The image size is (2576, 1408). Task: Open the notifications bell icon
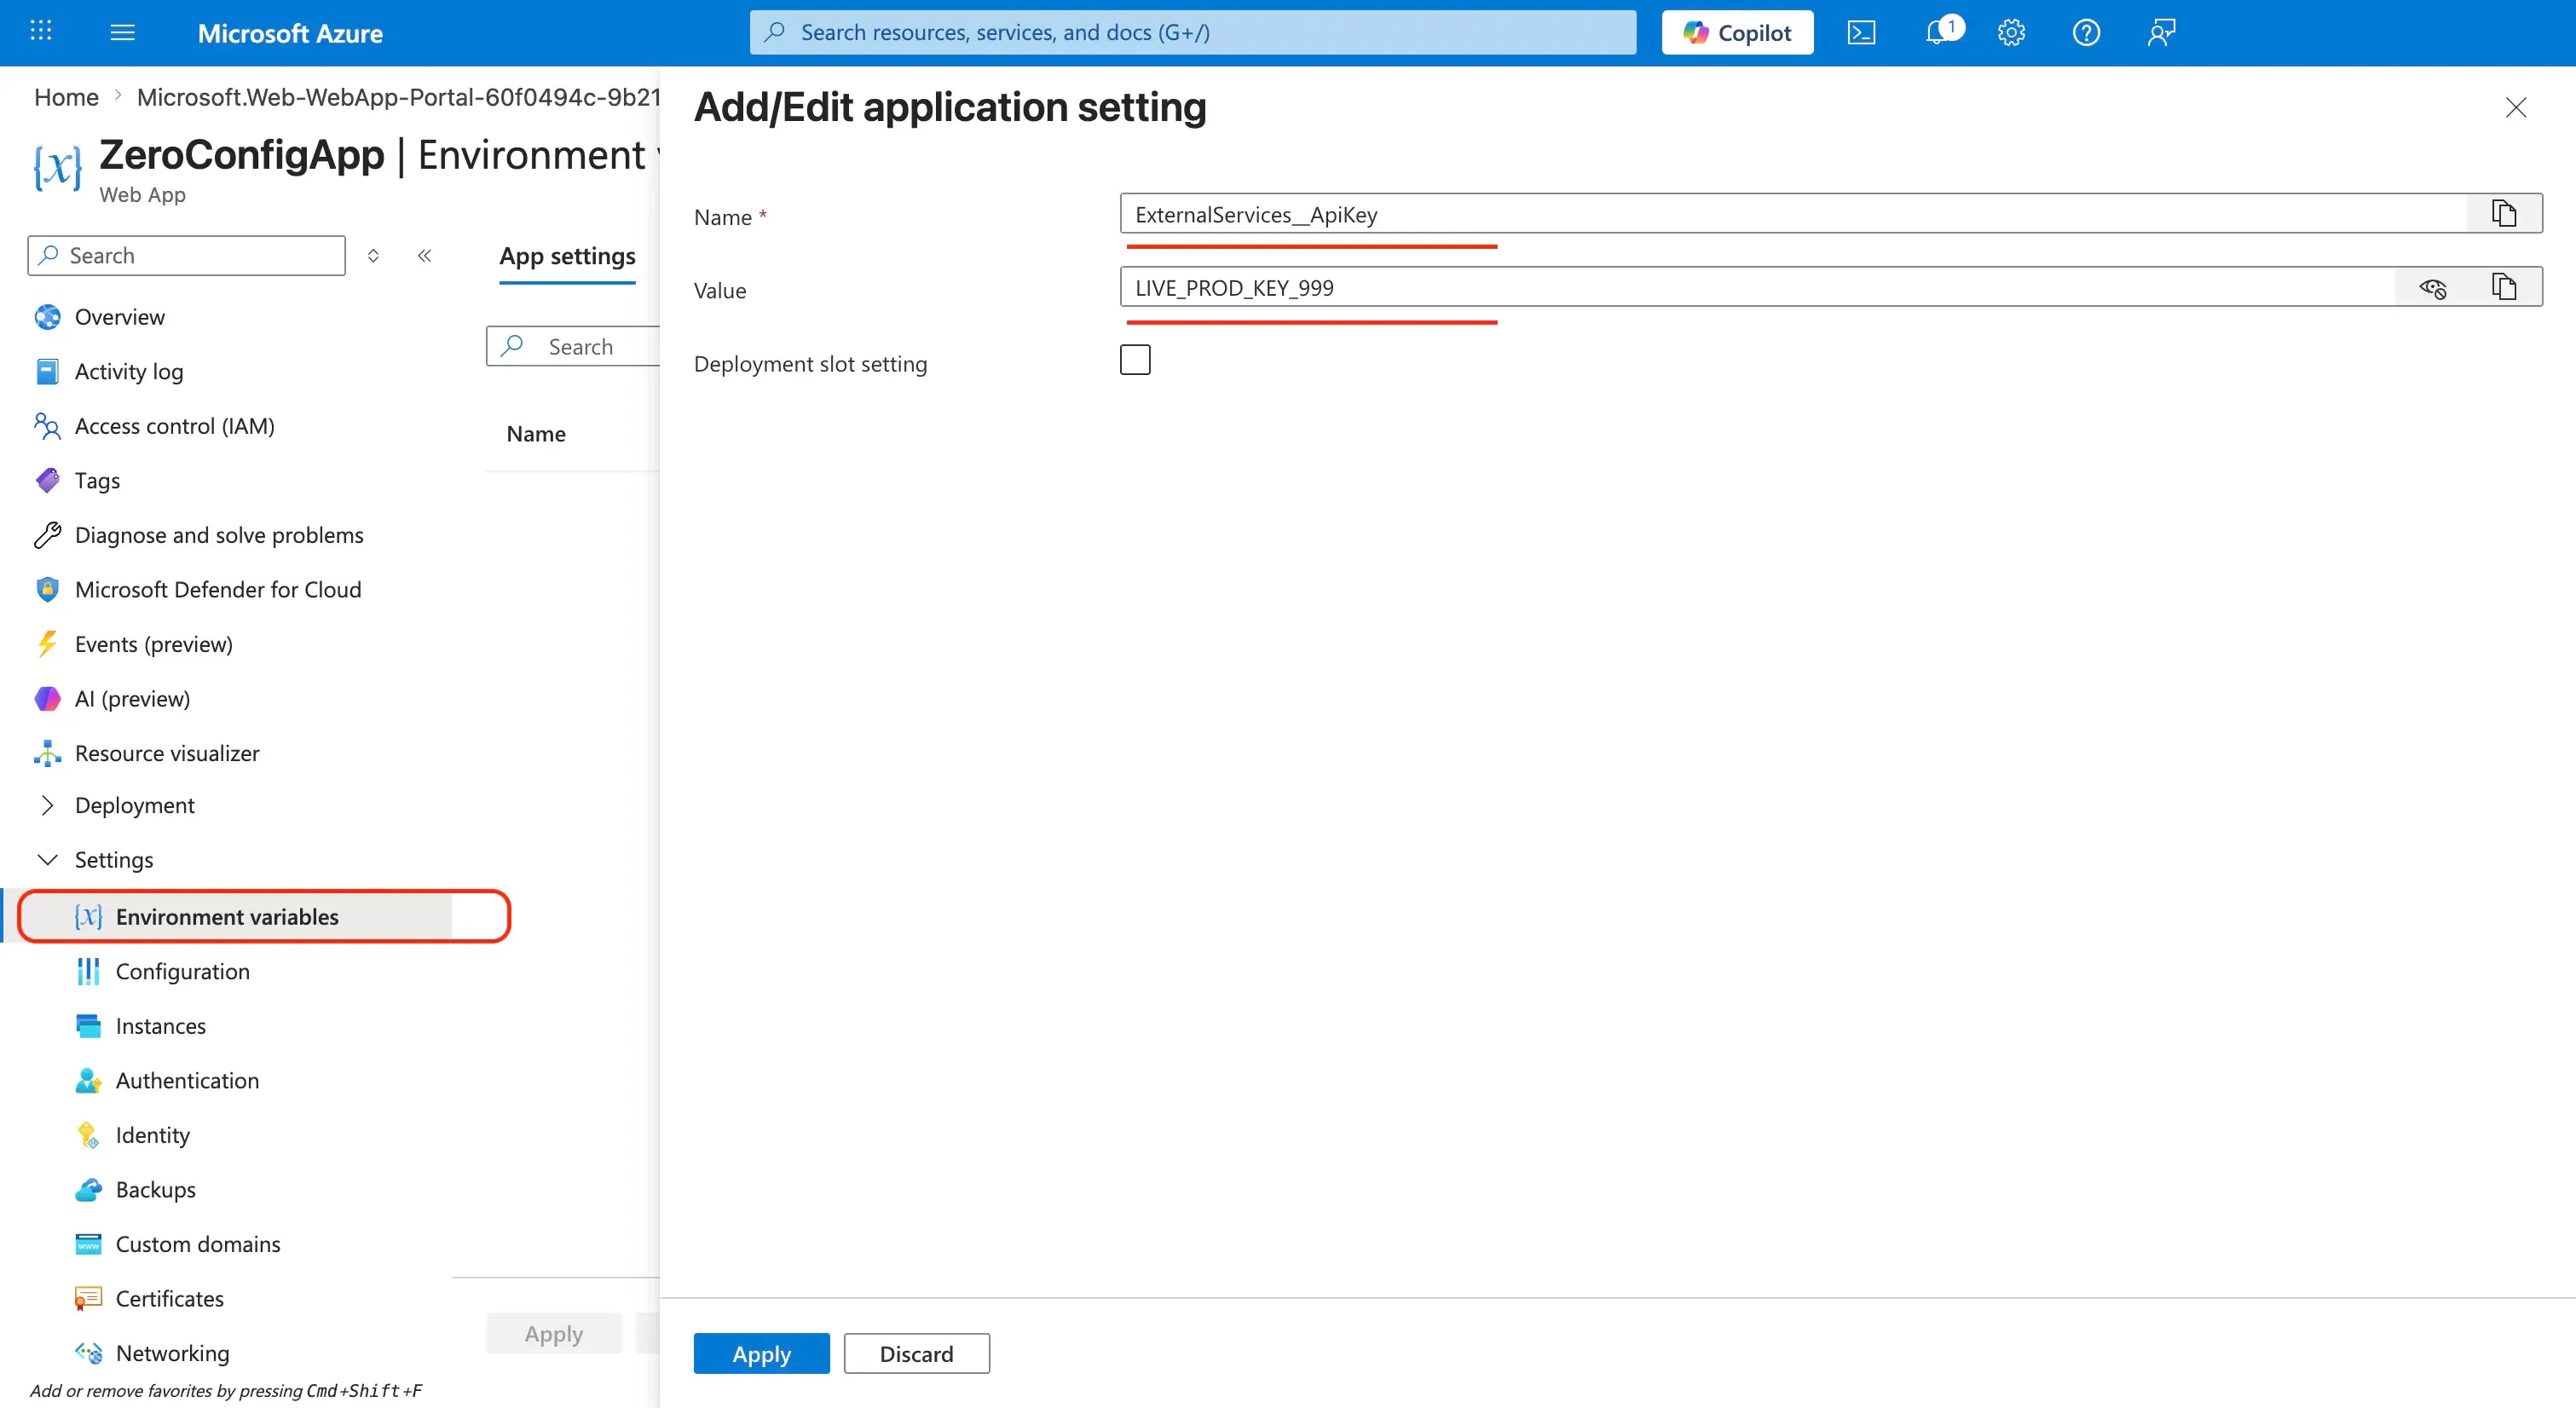[x=1940, y=32]
